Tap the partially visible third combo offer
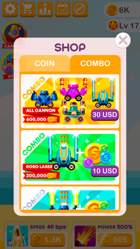 (70, 198)
